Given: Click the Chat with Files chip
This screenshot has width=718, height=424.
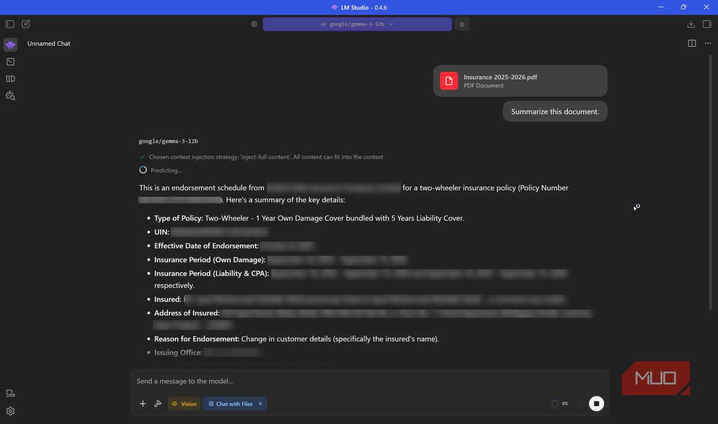Looking at the screenshot, I should (x=231, y=404).
